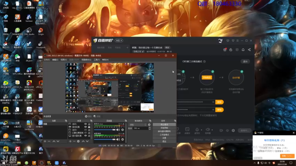Image resolution: width=296 pixels, height=166 pixels.
Task: Open source properties gear in Sources toolbar
Action: (x=78, y=141)
